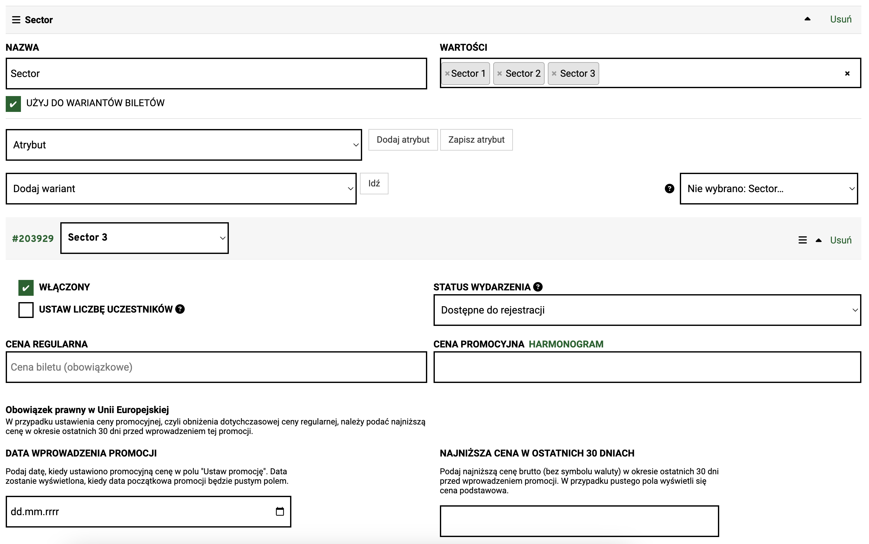Collapse the Sector attribute panel arrow
The image size is (869, 544).
coord(807,19)
